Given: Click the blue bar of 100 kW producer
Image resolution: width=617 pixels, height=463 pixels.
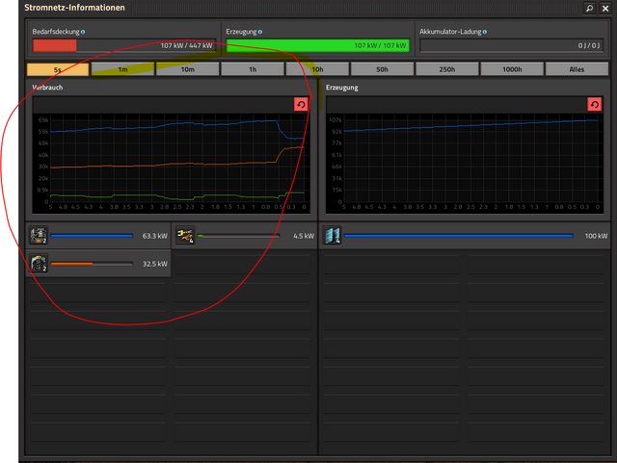Looking at the screenshot, I should click(459, 236).
